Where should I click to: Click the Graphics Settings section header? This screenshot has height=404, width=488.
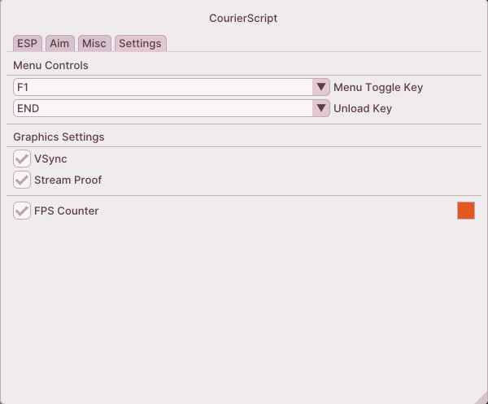[x=59, y=137]
